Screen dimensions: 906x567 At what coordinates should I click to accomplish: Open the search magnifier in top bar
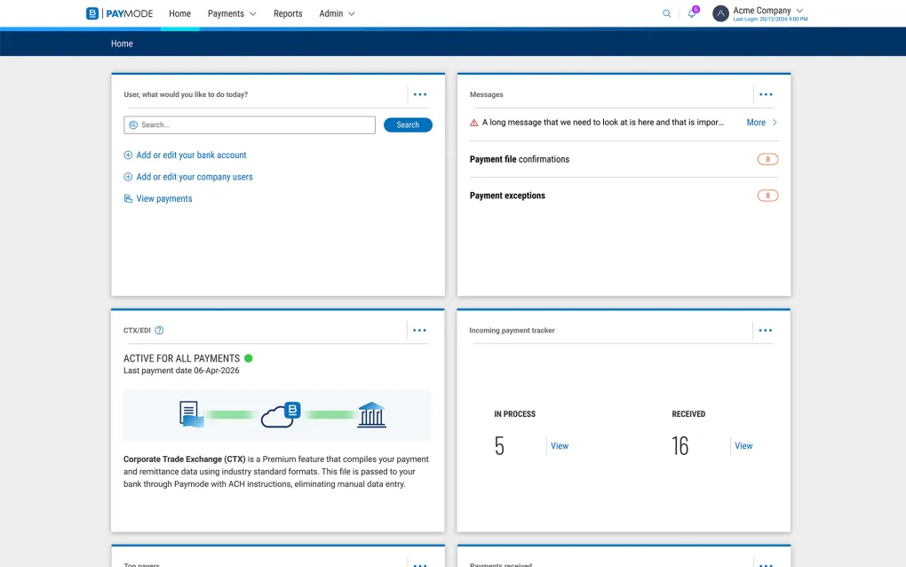click(x=667, y=13)
